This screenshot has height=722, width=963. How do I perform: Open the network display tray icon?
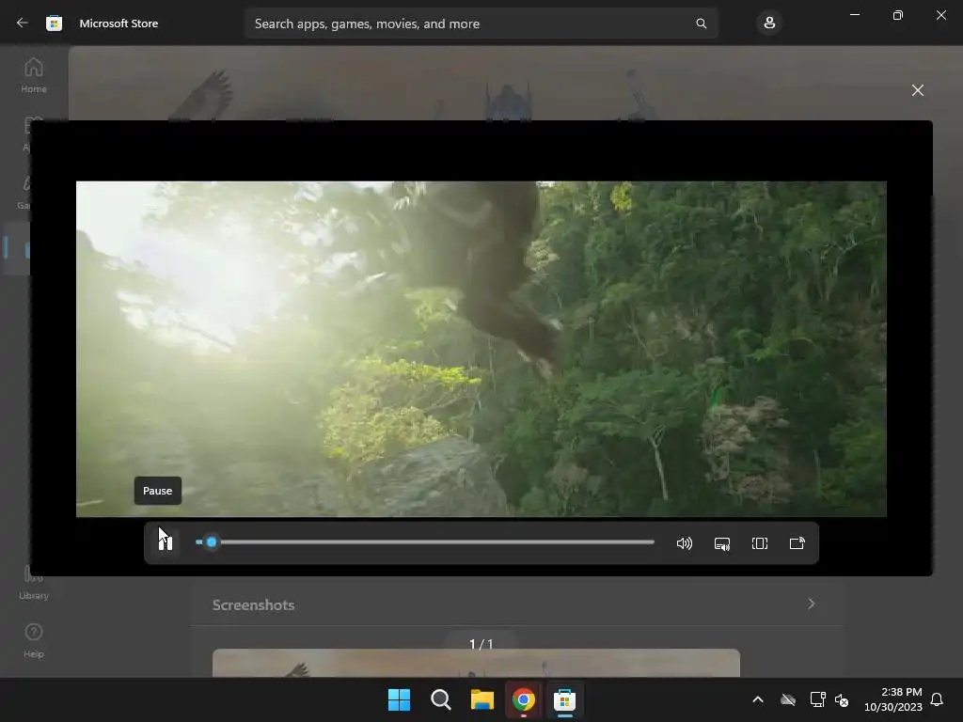[x=817, y=699]
